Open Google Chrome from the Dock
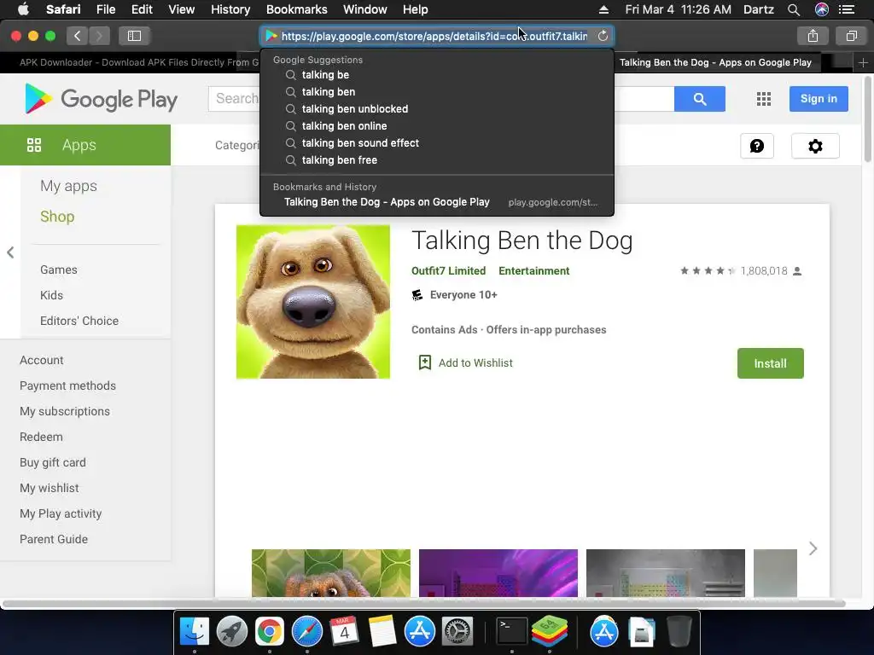 coord(269,632)
